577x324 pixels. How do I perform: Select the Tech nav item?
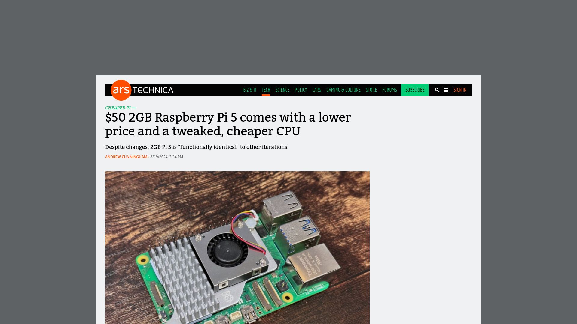(x=266, y=90)
